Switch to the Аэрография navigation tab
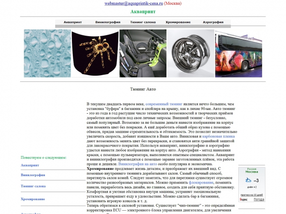This screenshot has height=214, width=286. tap(213, 22)
